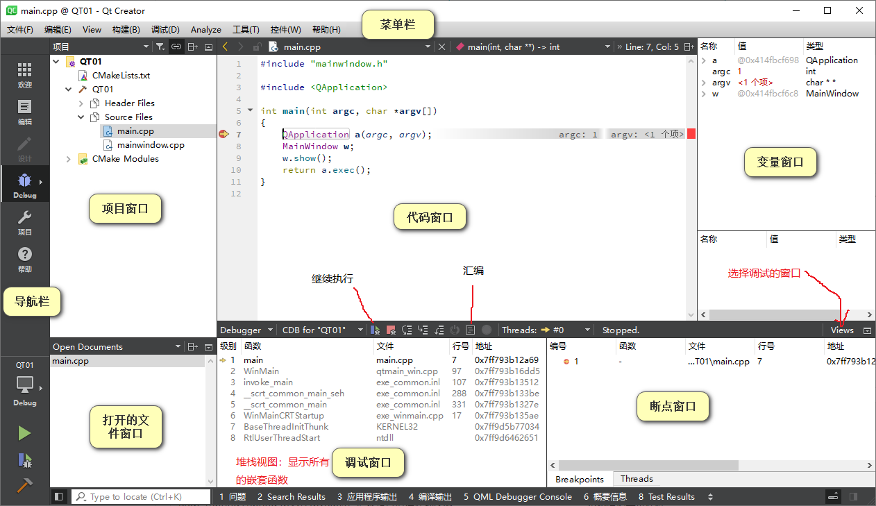Screen dimensions: 876x506
Task: Open the 欢迎 (Welcome) mode
Action: pos(25,75)
